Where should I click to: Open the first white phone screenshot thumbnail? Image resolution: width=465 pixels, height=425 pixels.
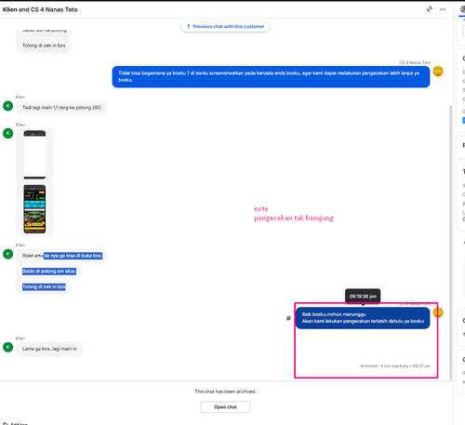coord(34,154)
